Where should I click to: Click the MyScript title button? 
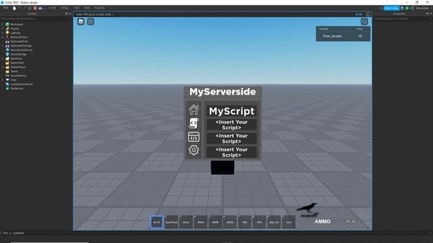coord(231,111)
